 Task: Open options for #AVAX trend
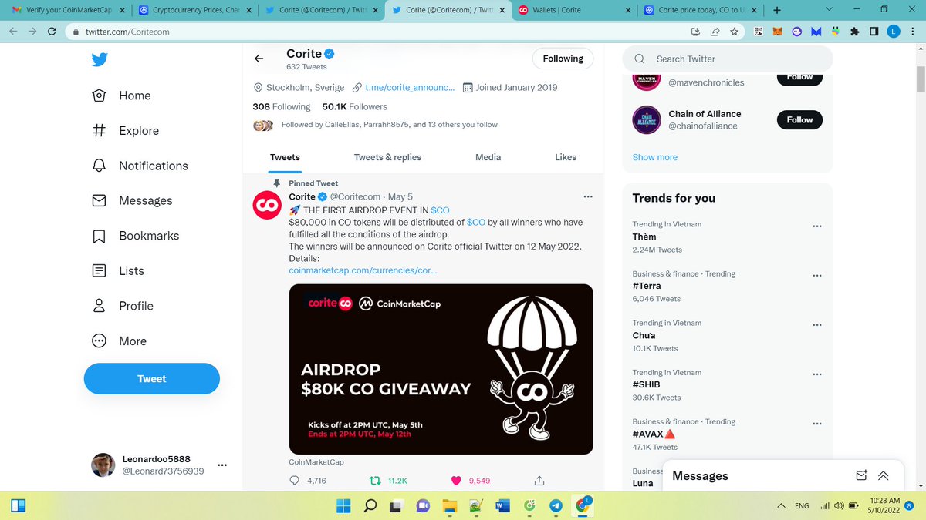[x=817, y=423]
